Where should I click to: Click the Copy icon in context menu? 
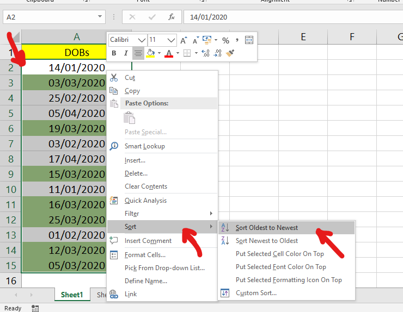click(114, 91)
